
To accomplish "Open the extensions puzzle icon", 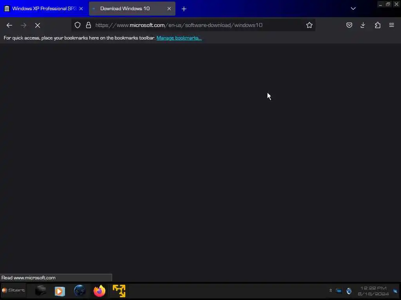I will pos(378,25).
